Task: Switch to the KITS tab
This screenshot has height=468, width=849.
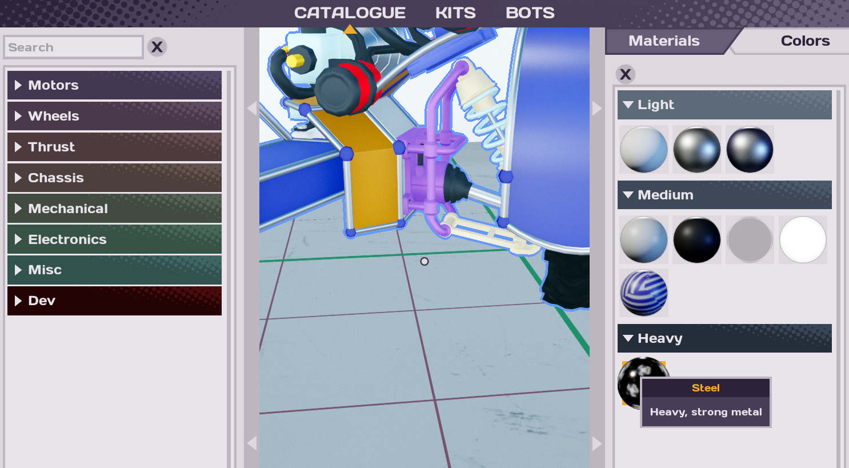Action: 455,13
